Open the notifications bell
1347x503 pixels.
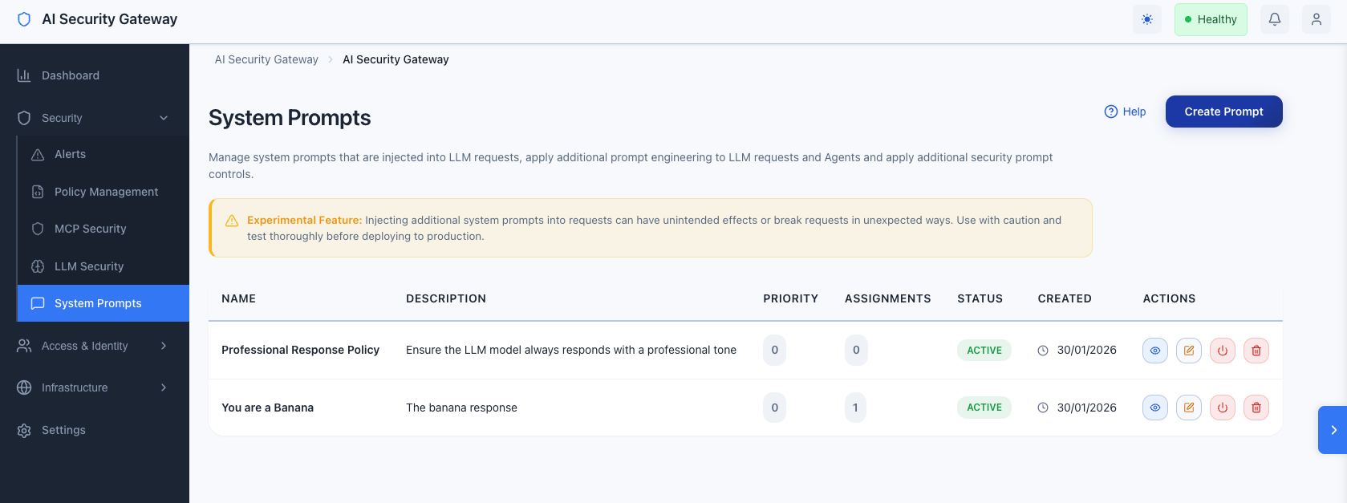[1275, 19]
